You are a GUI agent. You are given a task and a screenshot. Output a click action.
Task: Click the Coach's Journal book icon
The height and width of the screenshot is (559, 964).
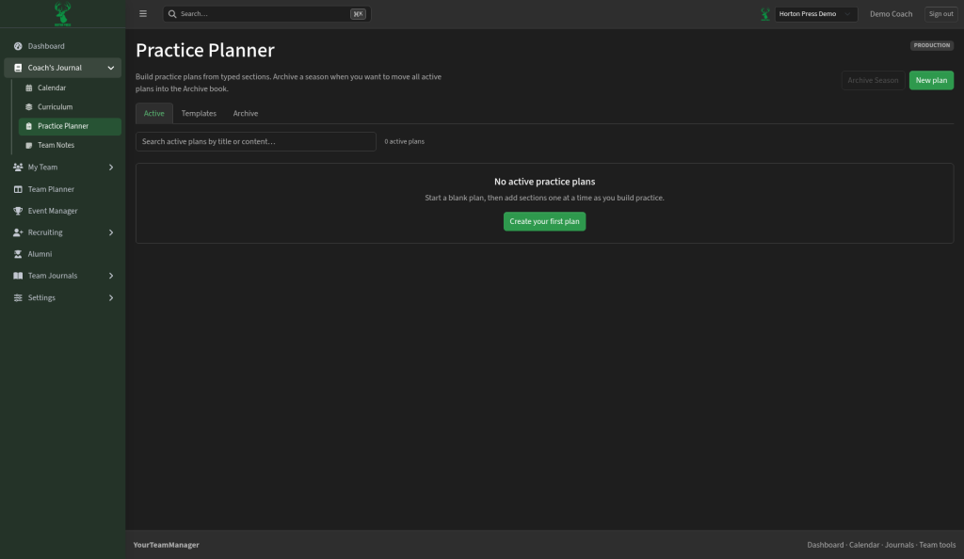point(18,68)
